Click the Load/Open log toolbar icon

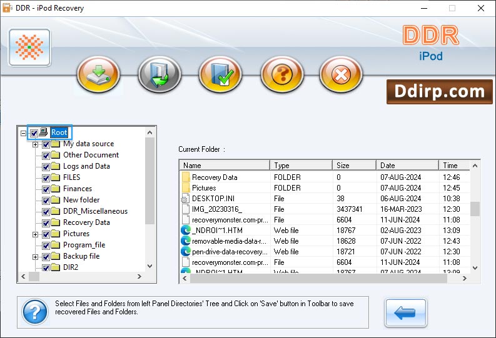coord(159,75)
